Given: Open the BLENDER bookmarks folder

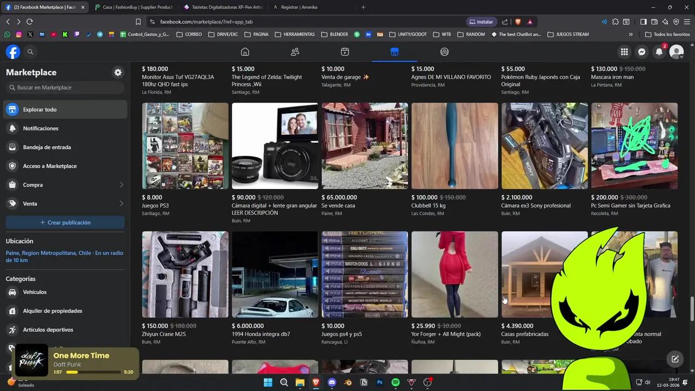Looking at the screenshot, I should 334,34.
